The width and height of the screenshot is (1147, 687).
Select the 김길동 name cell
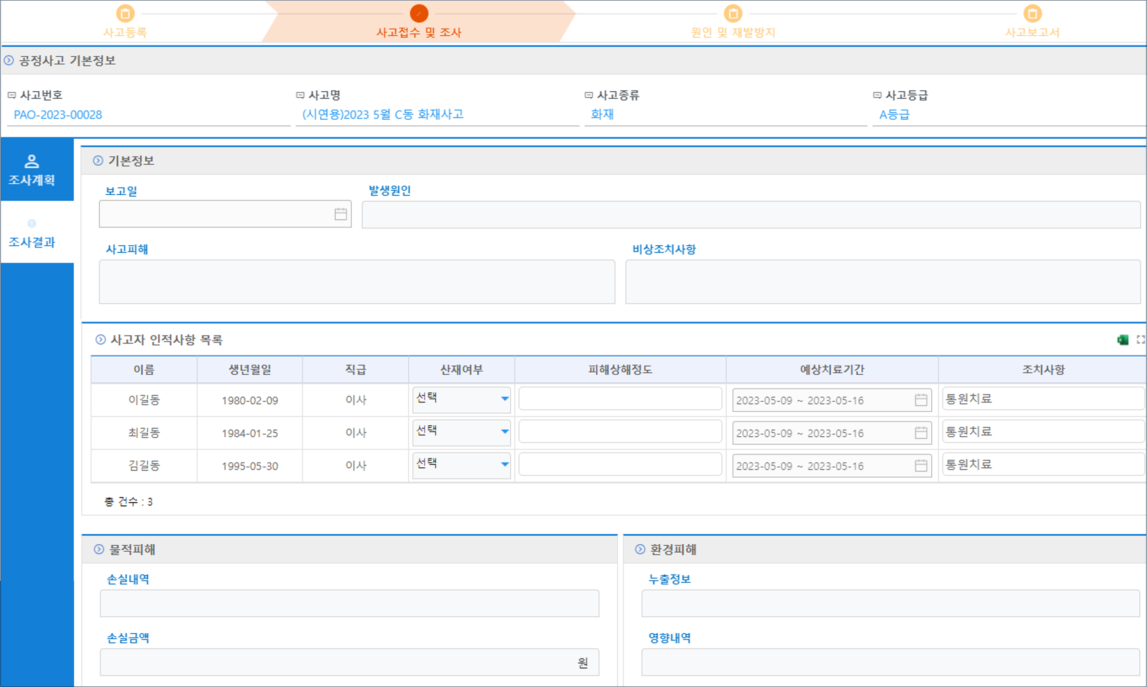coord(144,466)
